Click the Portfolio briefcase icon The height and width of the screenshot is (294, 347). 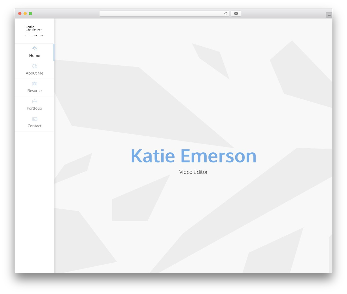click(34, 101)
